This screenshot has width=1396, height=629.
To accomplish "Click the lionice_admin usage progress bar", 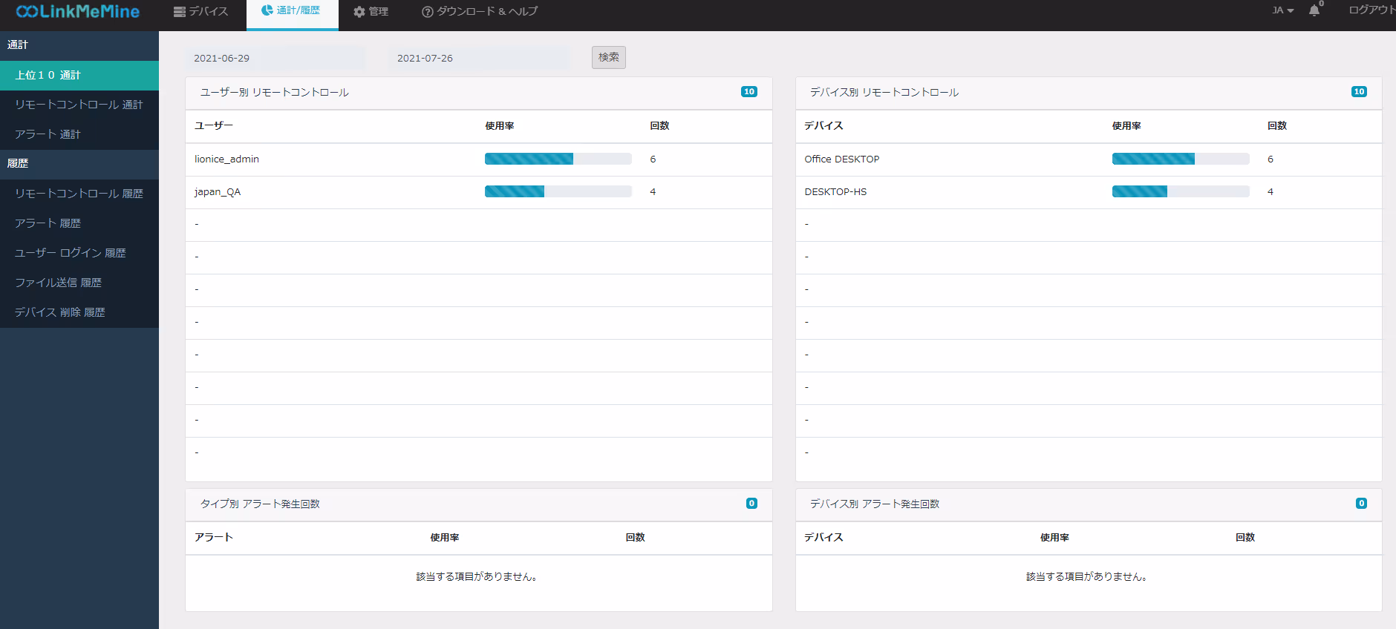I will pyautogui.click(x=558, y=159).
